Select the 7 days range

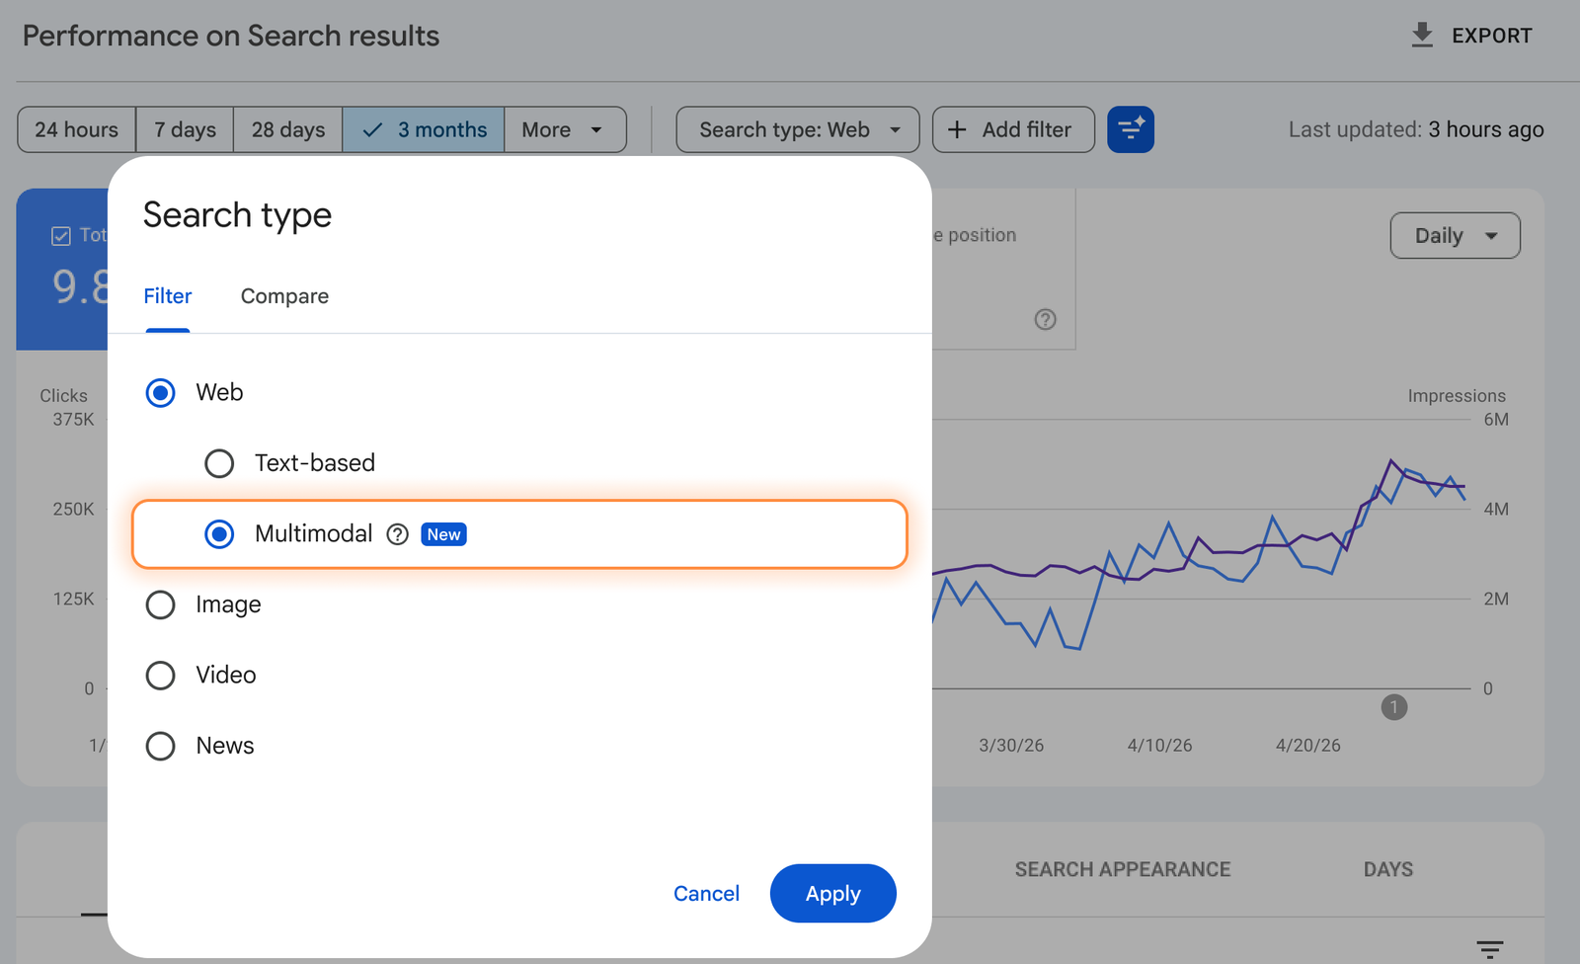tap(185, 129)
